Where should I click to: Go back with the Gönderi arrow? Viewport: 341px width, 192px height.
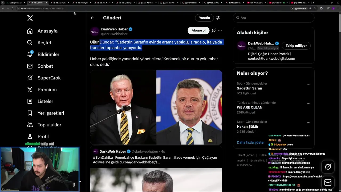(x=92, y=18)
